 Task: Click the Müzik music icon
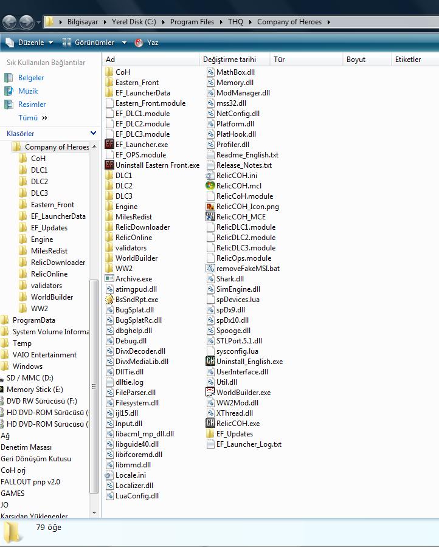pyautogui.click(x=9, y=91)
